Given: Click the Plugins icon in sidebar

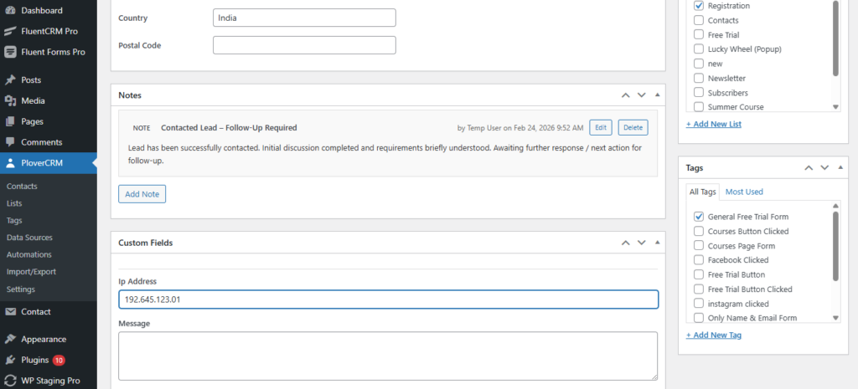Looking at the screenshot, I should tap(10, 361).
